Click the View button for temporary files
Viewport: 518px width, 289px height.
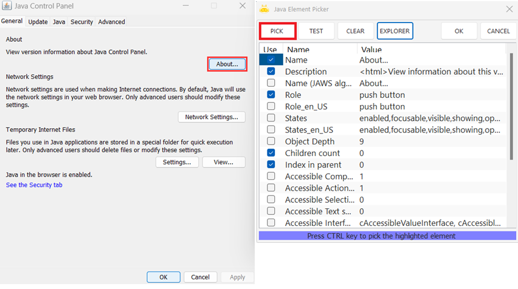(223, 162)
